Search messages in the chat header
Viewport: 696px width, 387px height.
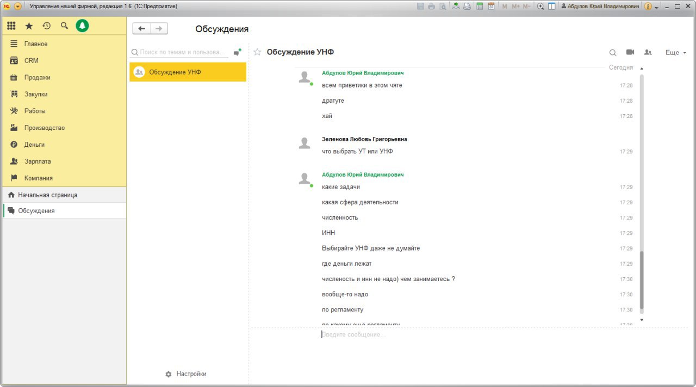tap(613, 53)
